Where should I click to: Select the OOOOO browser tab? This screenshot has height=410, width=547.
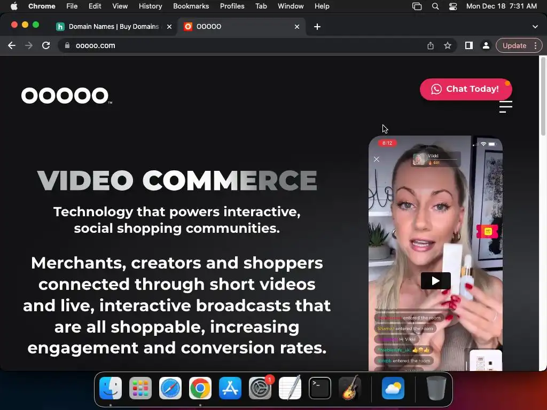(x=241, y=27)
